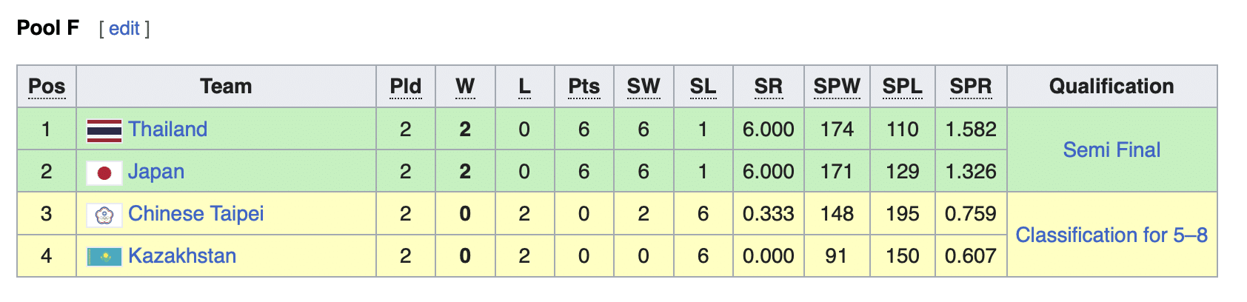The image size is (1247, 302).
Task: Open the Semi Final qualification link
Action: (1111, 150)
